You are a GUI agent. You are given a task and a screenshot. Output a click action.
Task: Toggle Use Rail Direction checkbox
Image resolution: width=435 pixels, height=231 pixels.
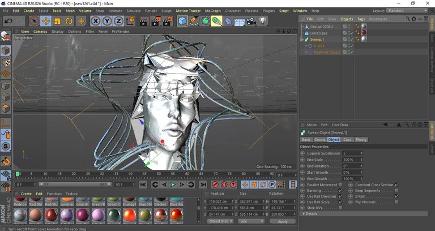click(x=340, y=196)
